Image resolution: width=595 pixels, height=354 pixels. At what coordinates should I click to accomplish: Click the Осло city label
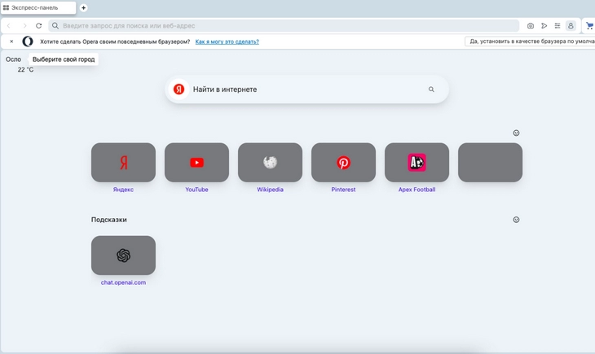[13, 59]
